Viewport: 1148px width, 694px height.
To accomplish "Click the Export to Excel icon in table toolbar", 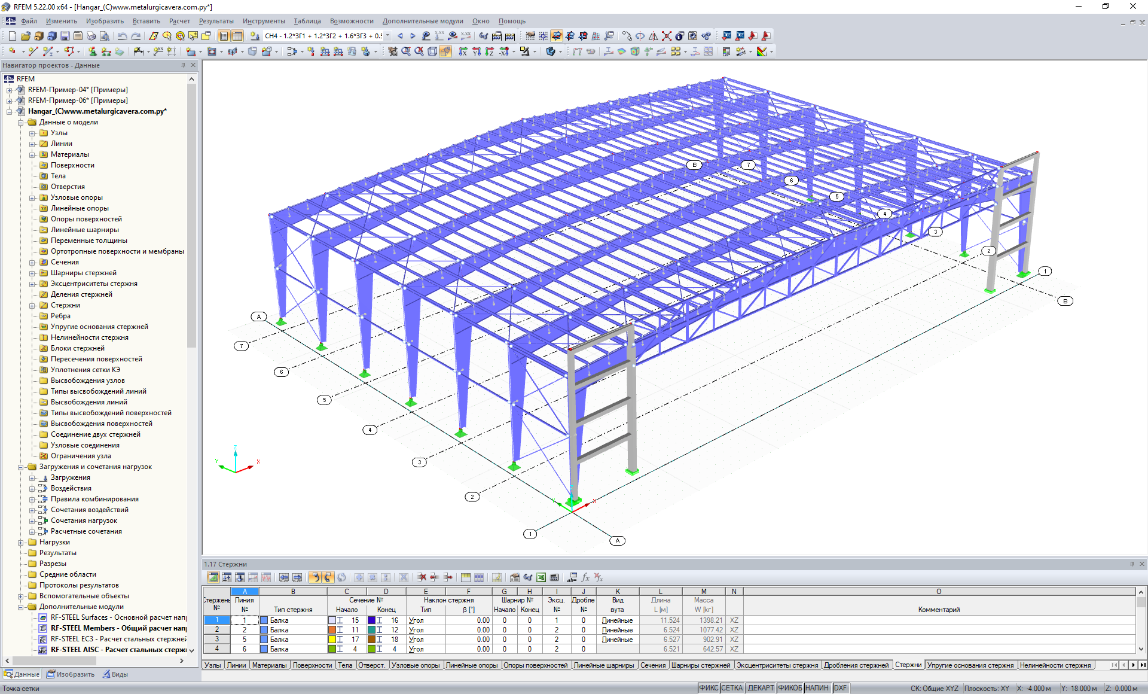I will pos(541,577).
